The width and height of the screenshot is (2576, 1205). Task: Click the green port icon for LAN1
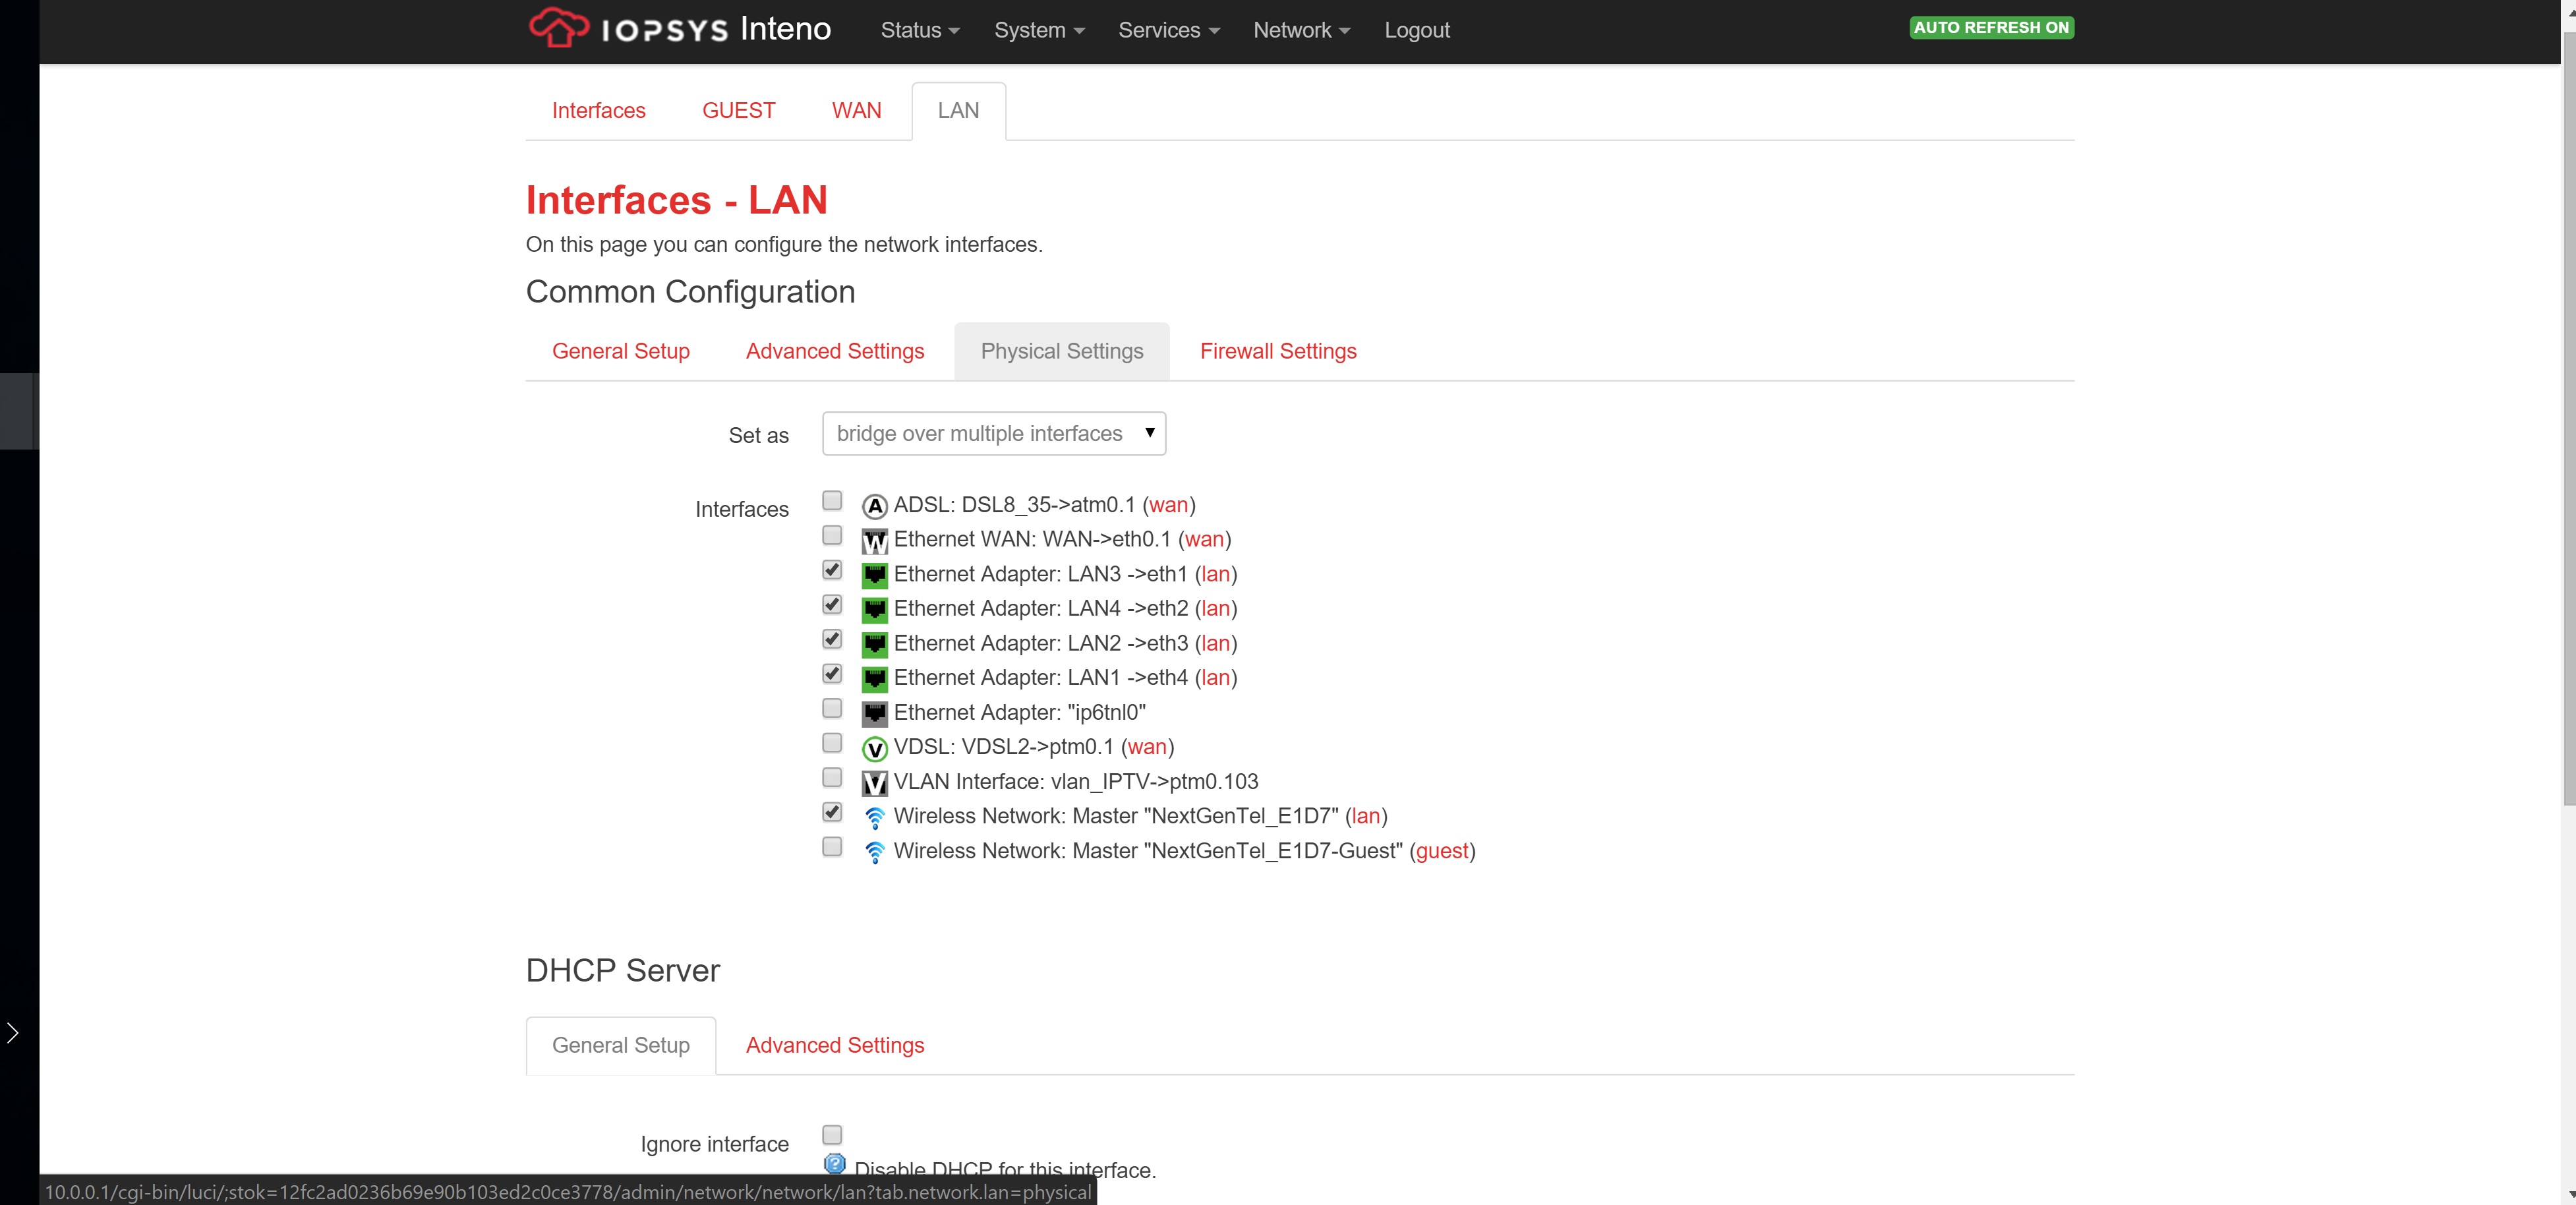coord(874,679)
